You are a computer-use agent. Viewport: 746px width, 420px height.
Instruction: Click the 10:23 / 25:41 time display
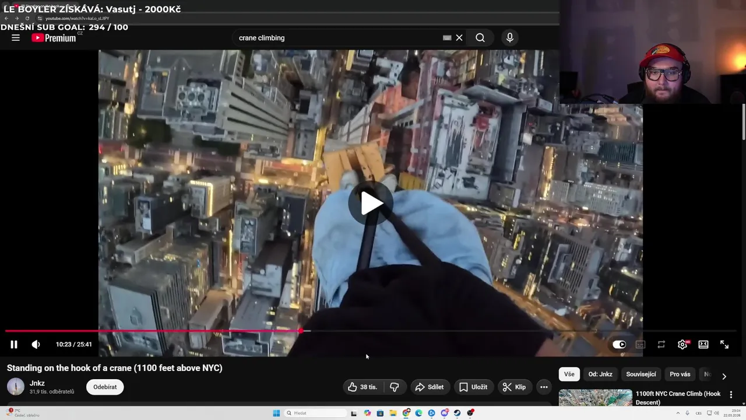pyautogui.click(x=74, y=345)
